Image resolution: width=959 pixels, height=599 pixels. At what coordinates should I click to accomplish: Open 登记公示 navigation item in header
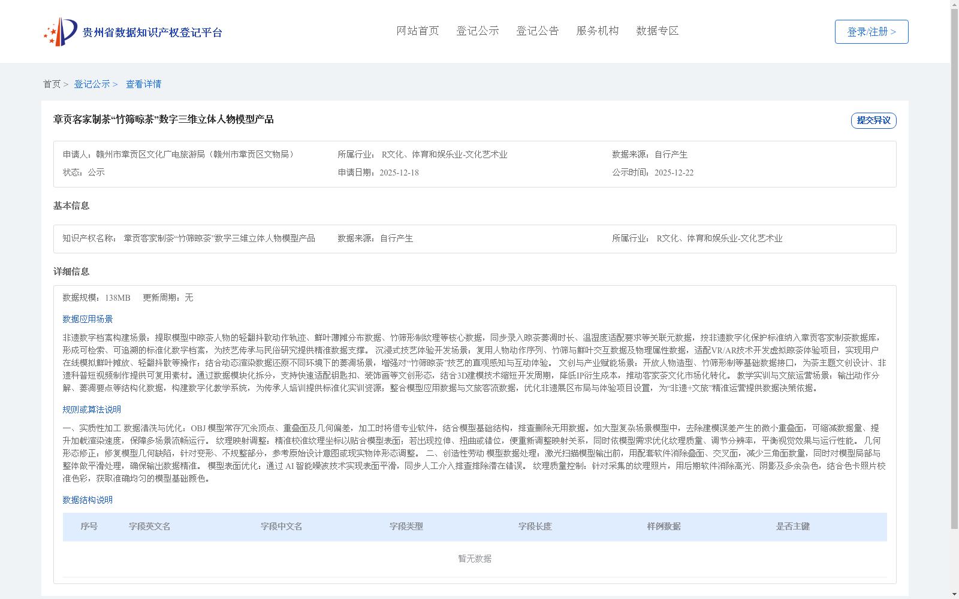478,31
